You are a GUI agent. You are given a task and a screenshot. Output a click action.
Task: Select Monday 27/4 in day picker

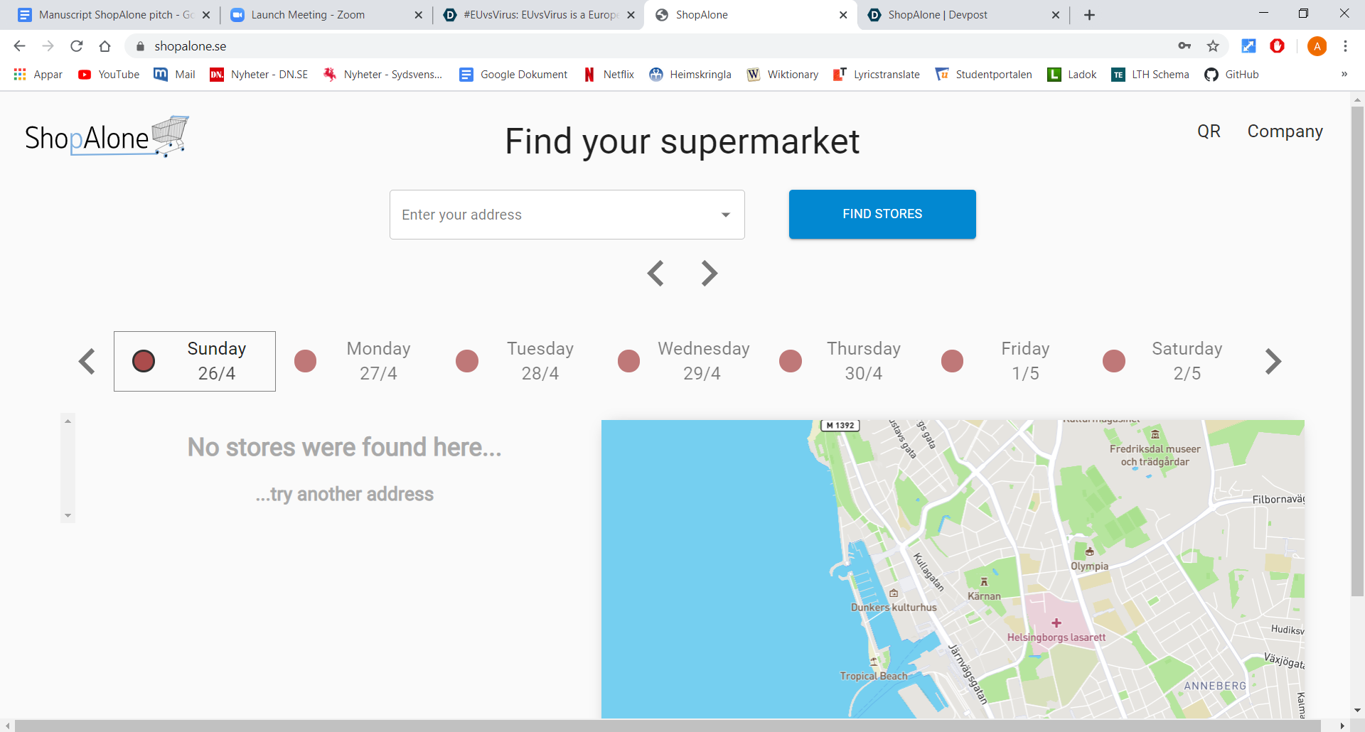click(356, 361)
